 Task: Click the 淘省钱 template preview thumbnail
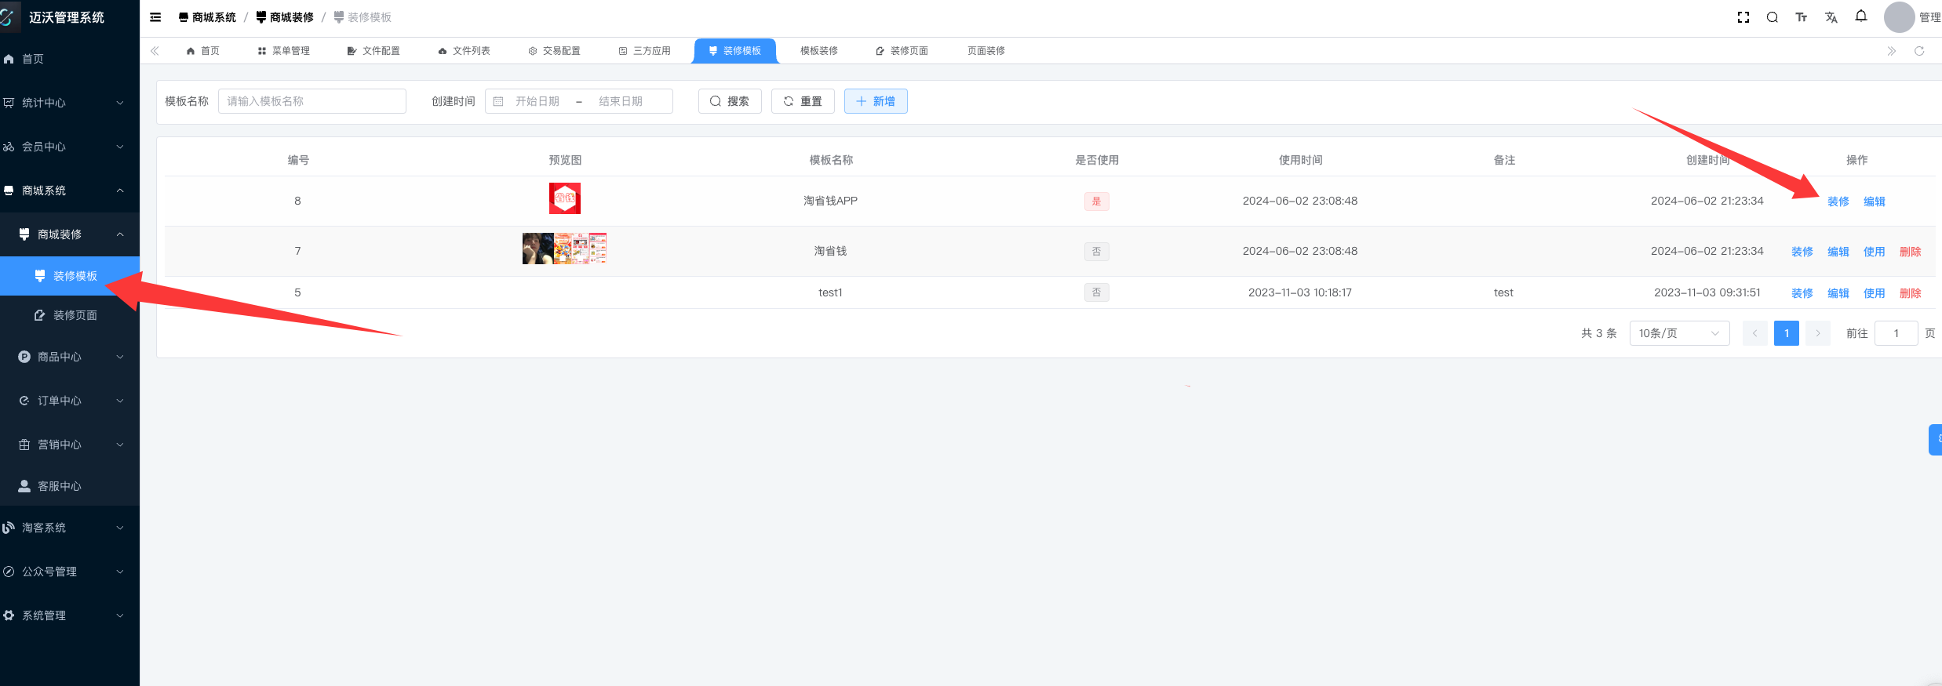coord(564,249)
